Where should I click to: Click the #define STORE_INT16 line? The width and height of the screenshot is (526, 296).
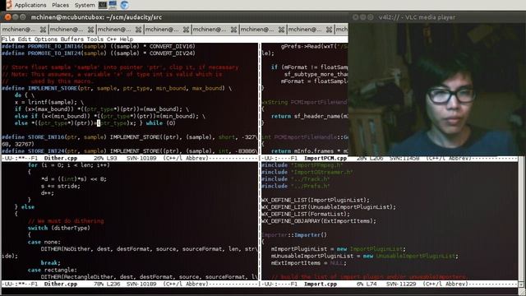coord(130,137)
